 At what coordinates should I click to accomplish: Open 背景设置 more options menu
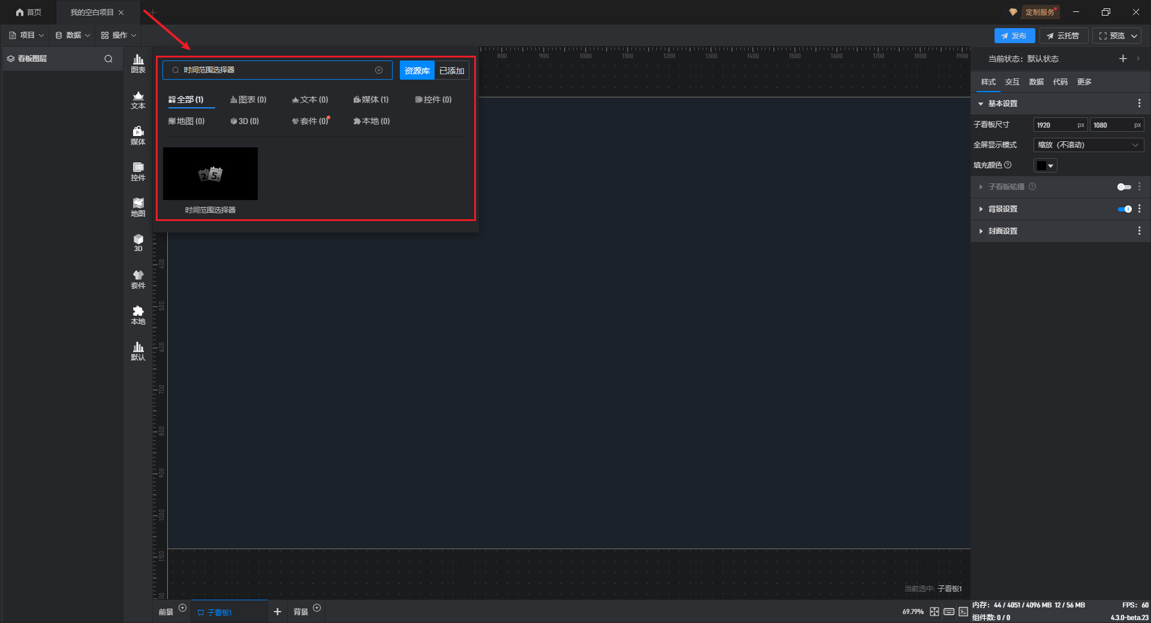1139,209
